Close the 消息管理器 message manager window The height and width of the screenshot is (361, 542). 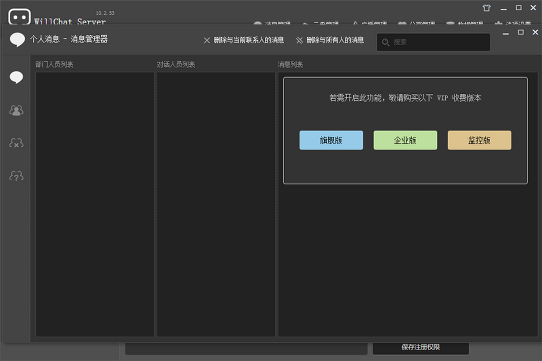(535, 32)
